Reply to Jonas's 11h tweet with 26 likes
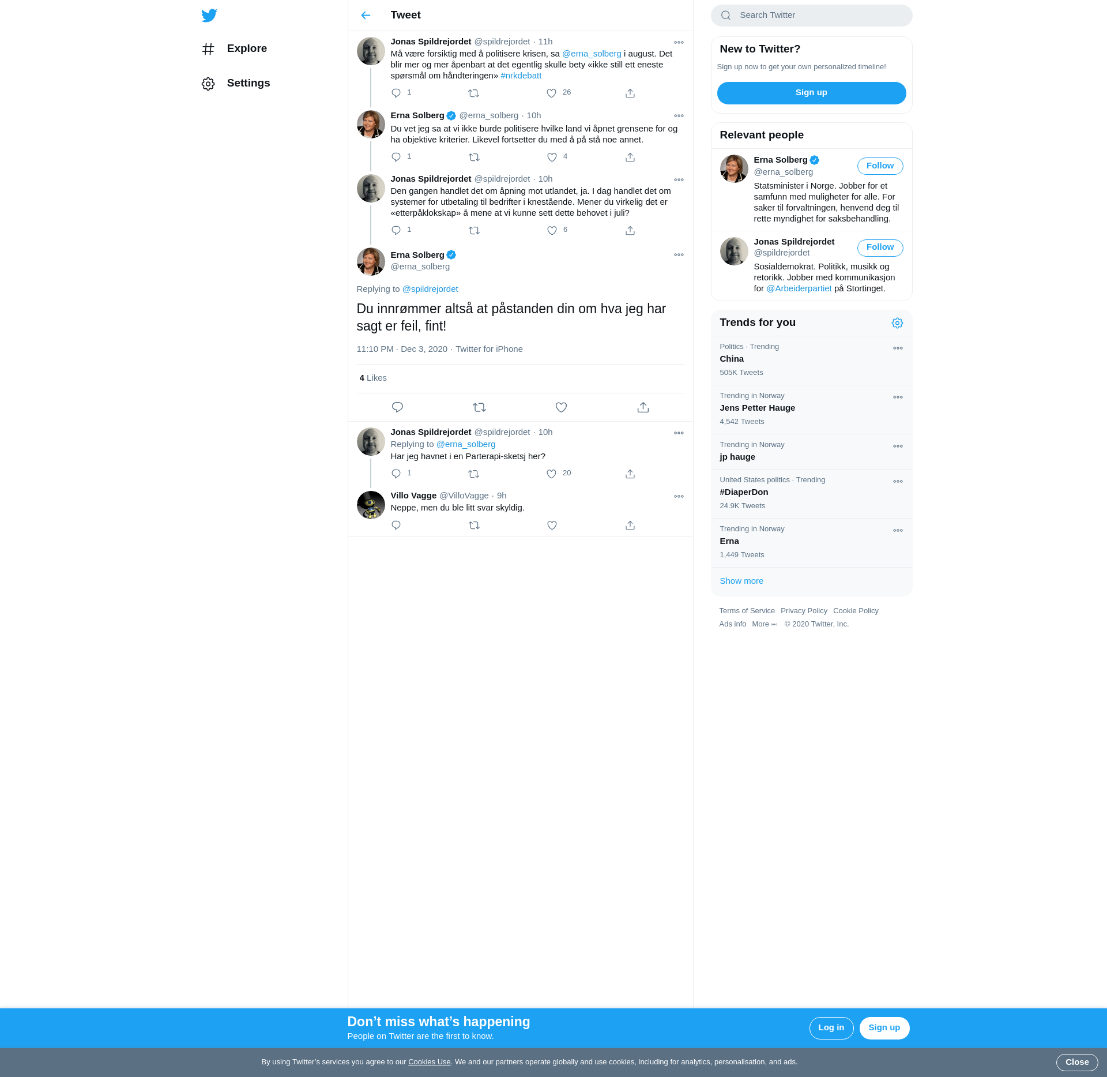 click(x=396, y=93)
